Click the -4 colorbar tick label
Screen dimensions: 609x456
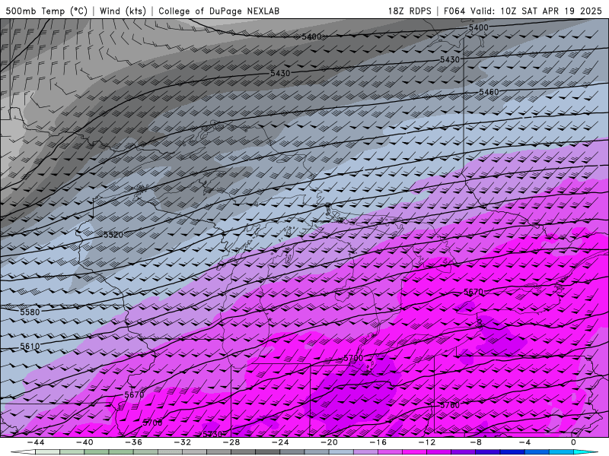pos(525,442)
